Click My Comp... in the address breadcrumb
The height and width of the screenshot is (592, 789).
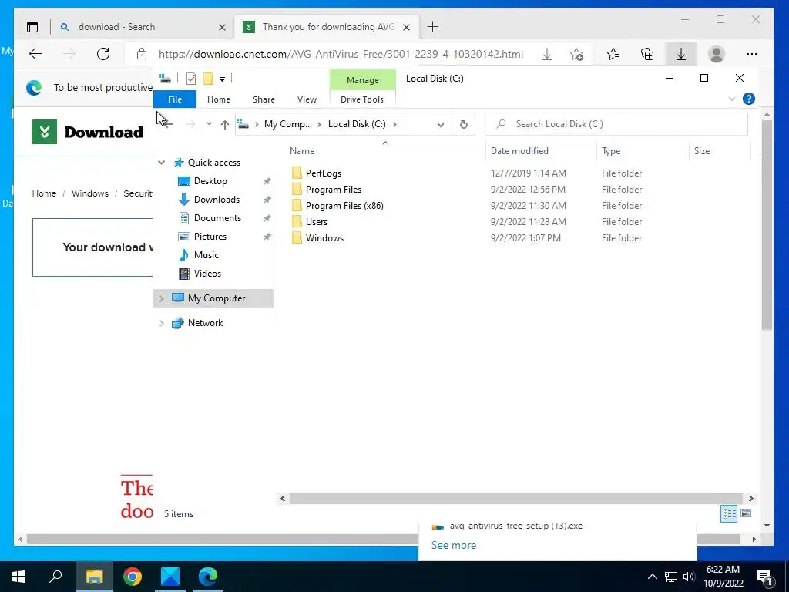[288, 124]
